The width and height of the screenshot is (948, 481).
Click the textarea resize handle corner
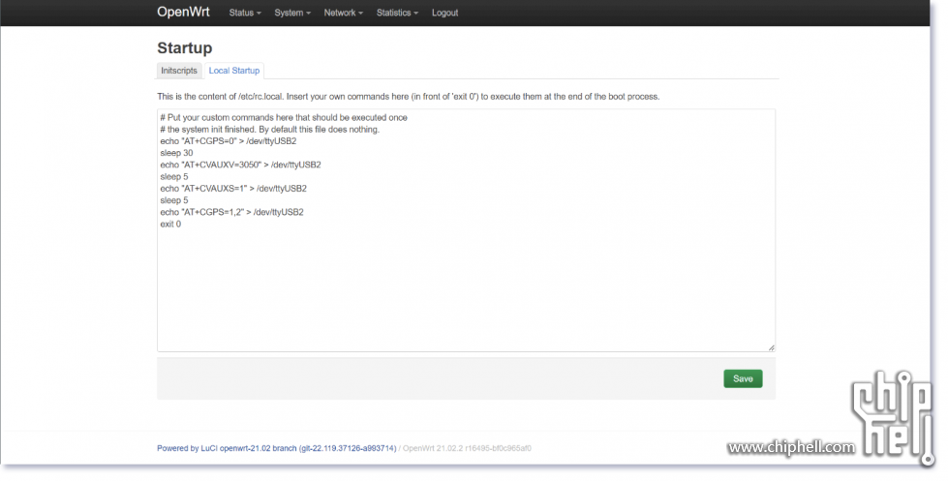772,347
